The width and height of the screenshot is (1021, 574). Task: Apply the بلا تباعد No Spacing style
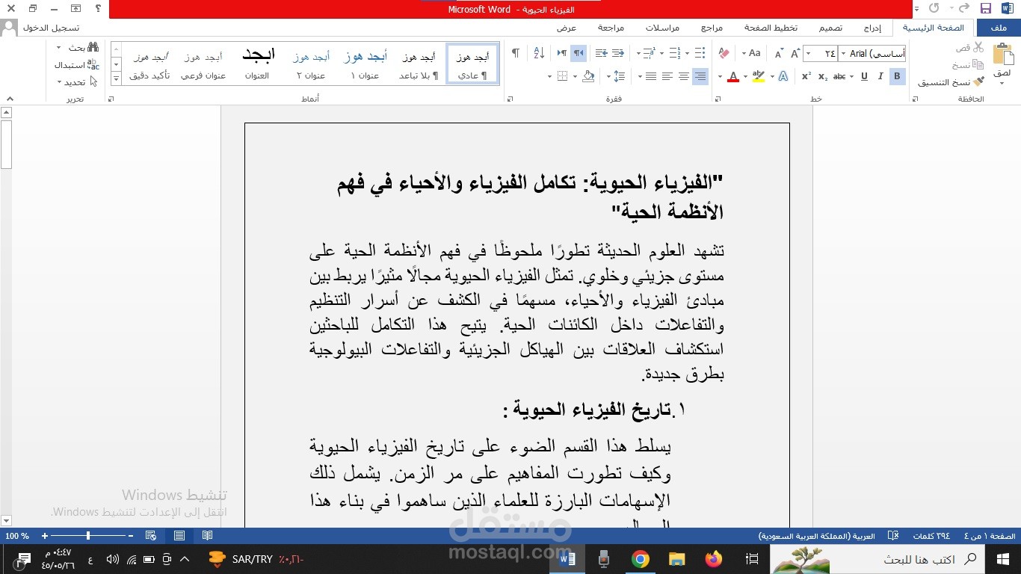click(x=419, y=65)
